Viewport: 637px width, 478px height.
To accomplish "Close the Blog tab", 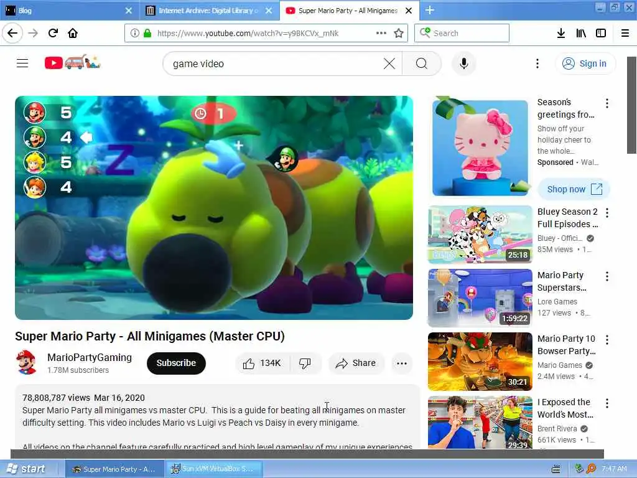I will pos(128,11).
